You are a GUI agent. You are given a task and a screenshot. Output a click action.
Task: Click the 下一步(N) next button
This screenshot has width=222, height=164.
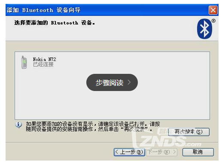pyautogui.click(x=161, y=152)
